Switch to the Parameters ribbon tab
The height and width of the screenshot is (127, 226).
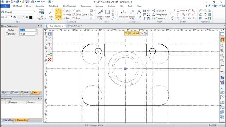pyautogui.click(x=86, y=6)
